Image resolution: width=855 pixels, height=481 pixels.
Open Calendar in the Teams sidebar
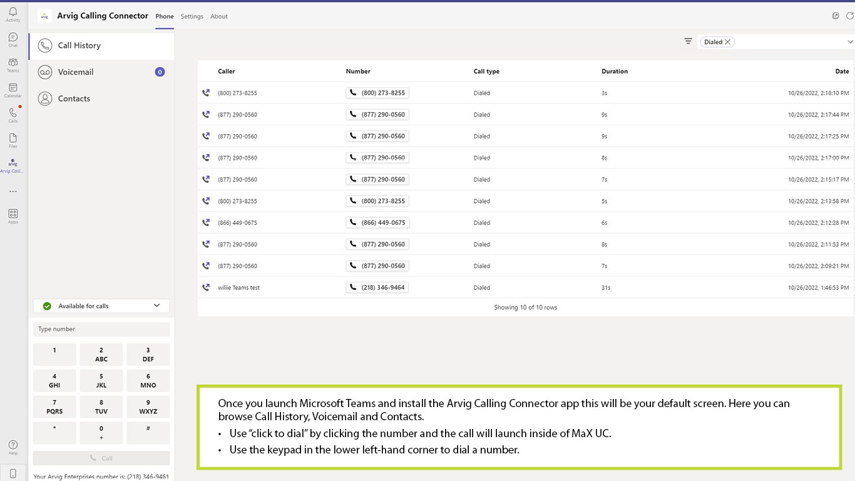(13, 91)
